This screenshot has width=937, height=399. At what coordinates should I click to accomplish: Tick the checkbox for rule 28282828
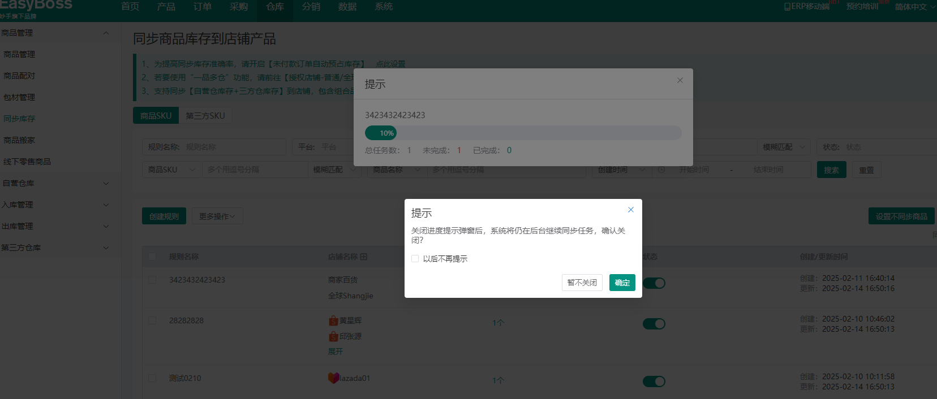click(152, 320)
